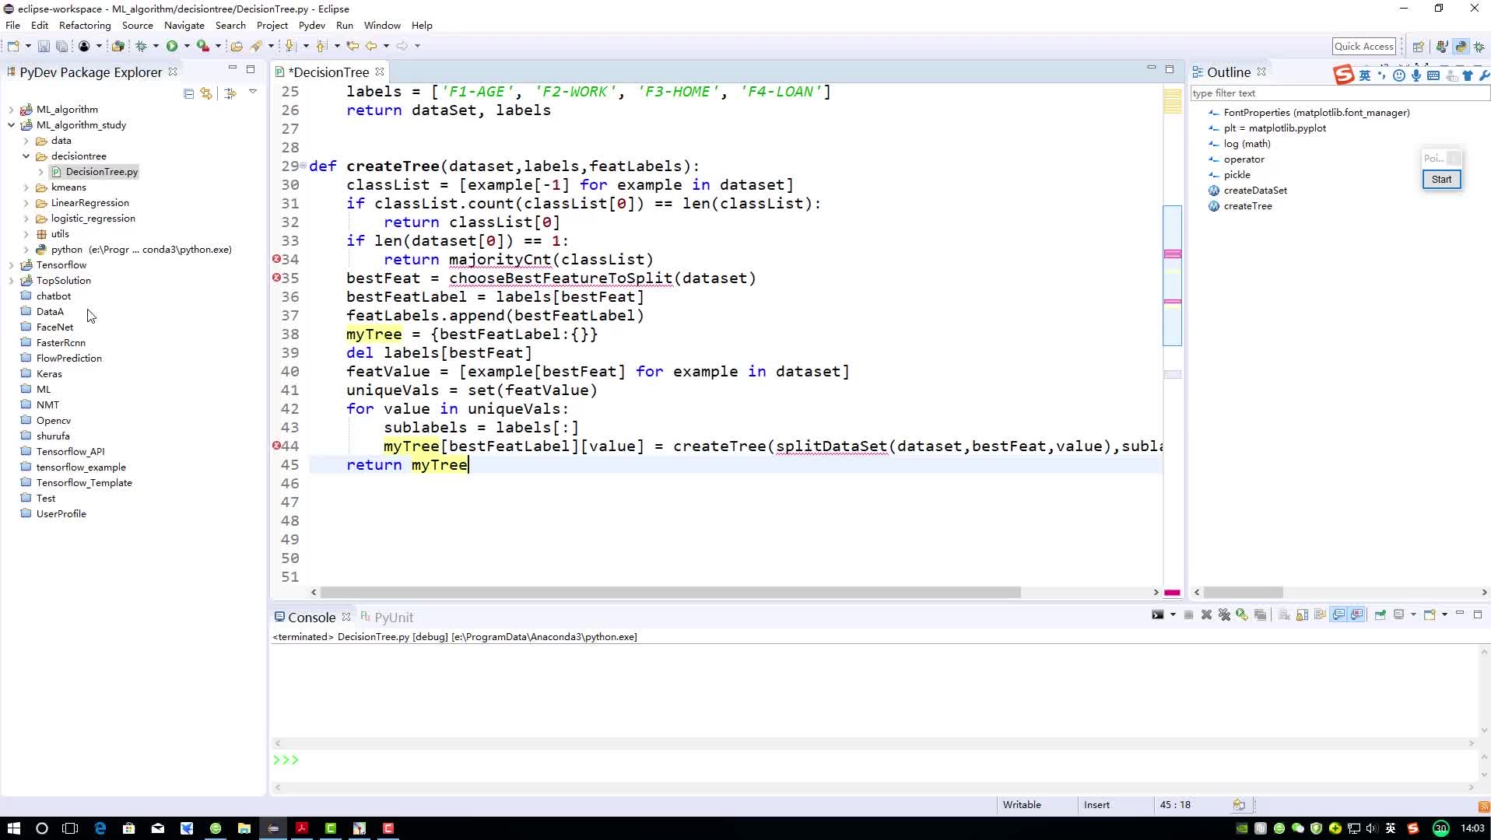The image size is (1491, 840).
Task: Click the Run External Tools icon
Action: (x=202, y=46)
